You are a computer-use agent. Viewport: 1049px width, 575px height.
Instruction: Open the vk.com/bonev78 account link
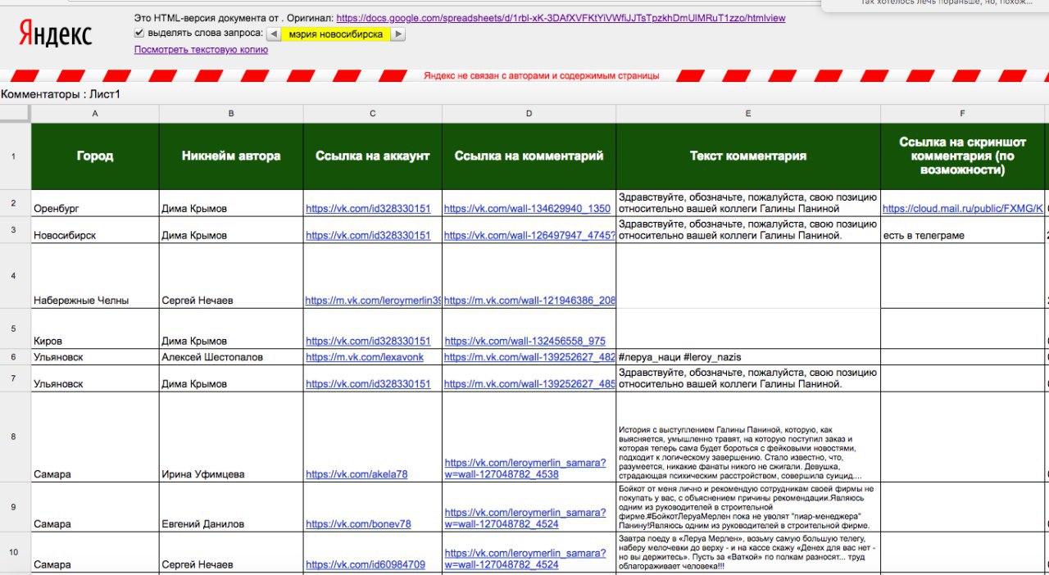click(x=358, y=524)
